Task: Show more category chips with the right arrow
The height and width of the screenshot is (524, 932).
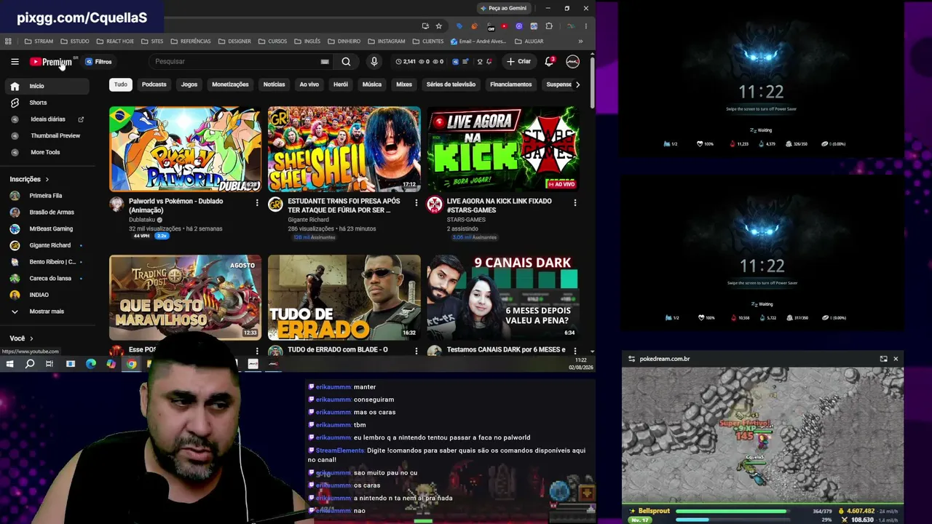Action: [577, 84]
